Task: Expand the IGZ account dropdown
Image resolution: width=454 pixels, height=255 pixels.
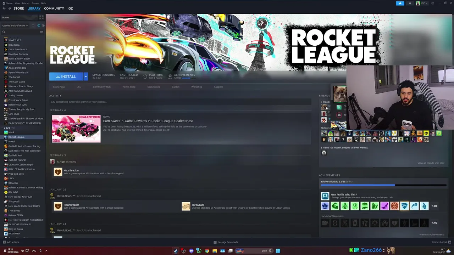Action: point(422,3)
